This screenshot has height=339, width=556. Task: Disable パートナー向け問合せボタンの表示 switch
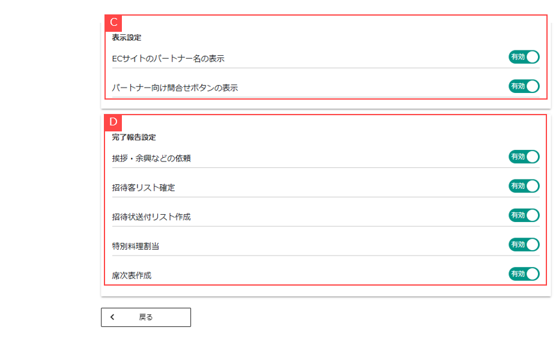click(x=524, y=86)
